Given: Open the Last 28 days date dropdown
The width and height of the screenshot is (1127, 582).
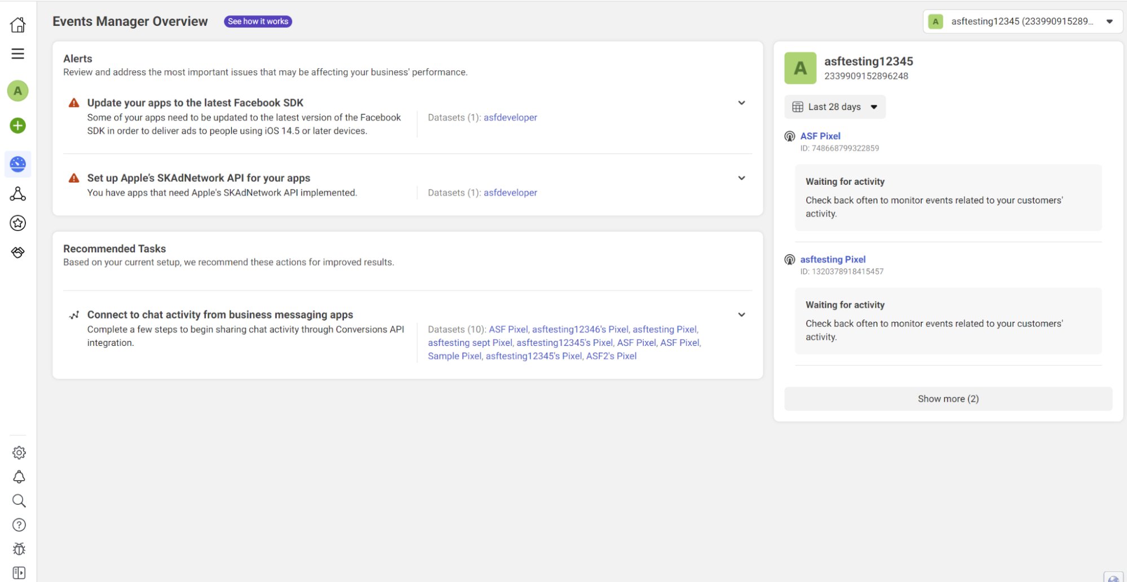Looking at the screenshot, I should (835, 107).
